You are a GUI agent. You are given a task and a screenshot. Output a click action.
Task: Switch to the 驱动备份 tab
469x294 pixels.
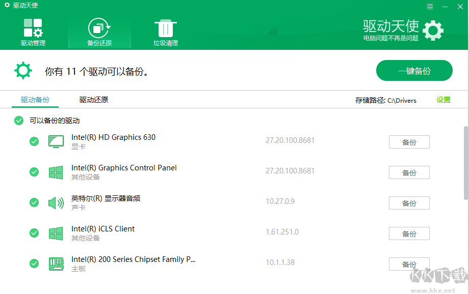[x=35, y=100]
